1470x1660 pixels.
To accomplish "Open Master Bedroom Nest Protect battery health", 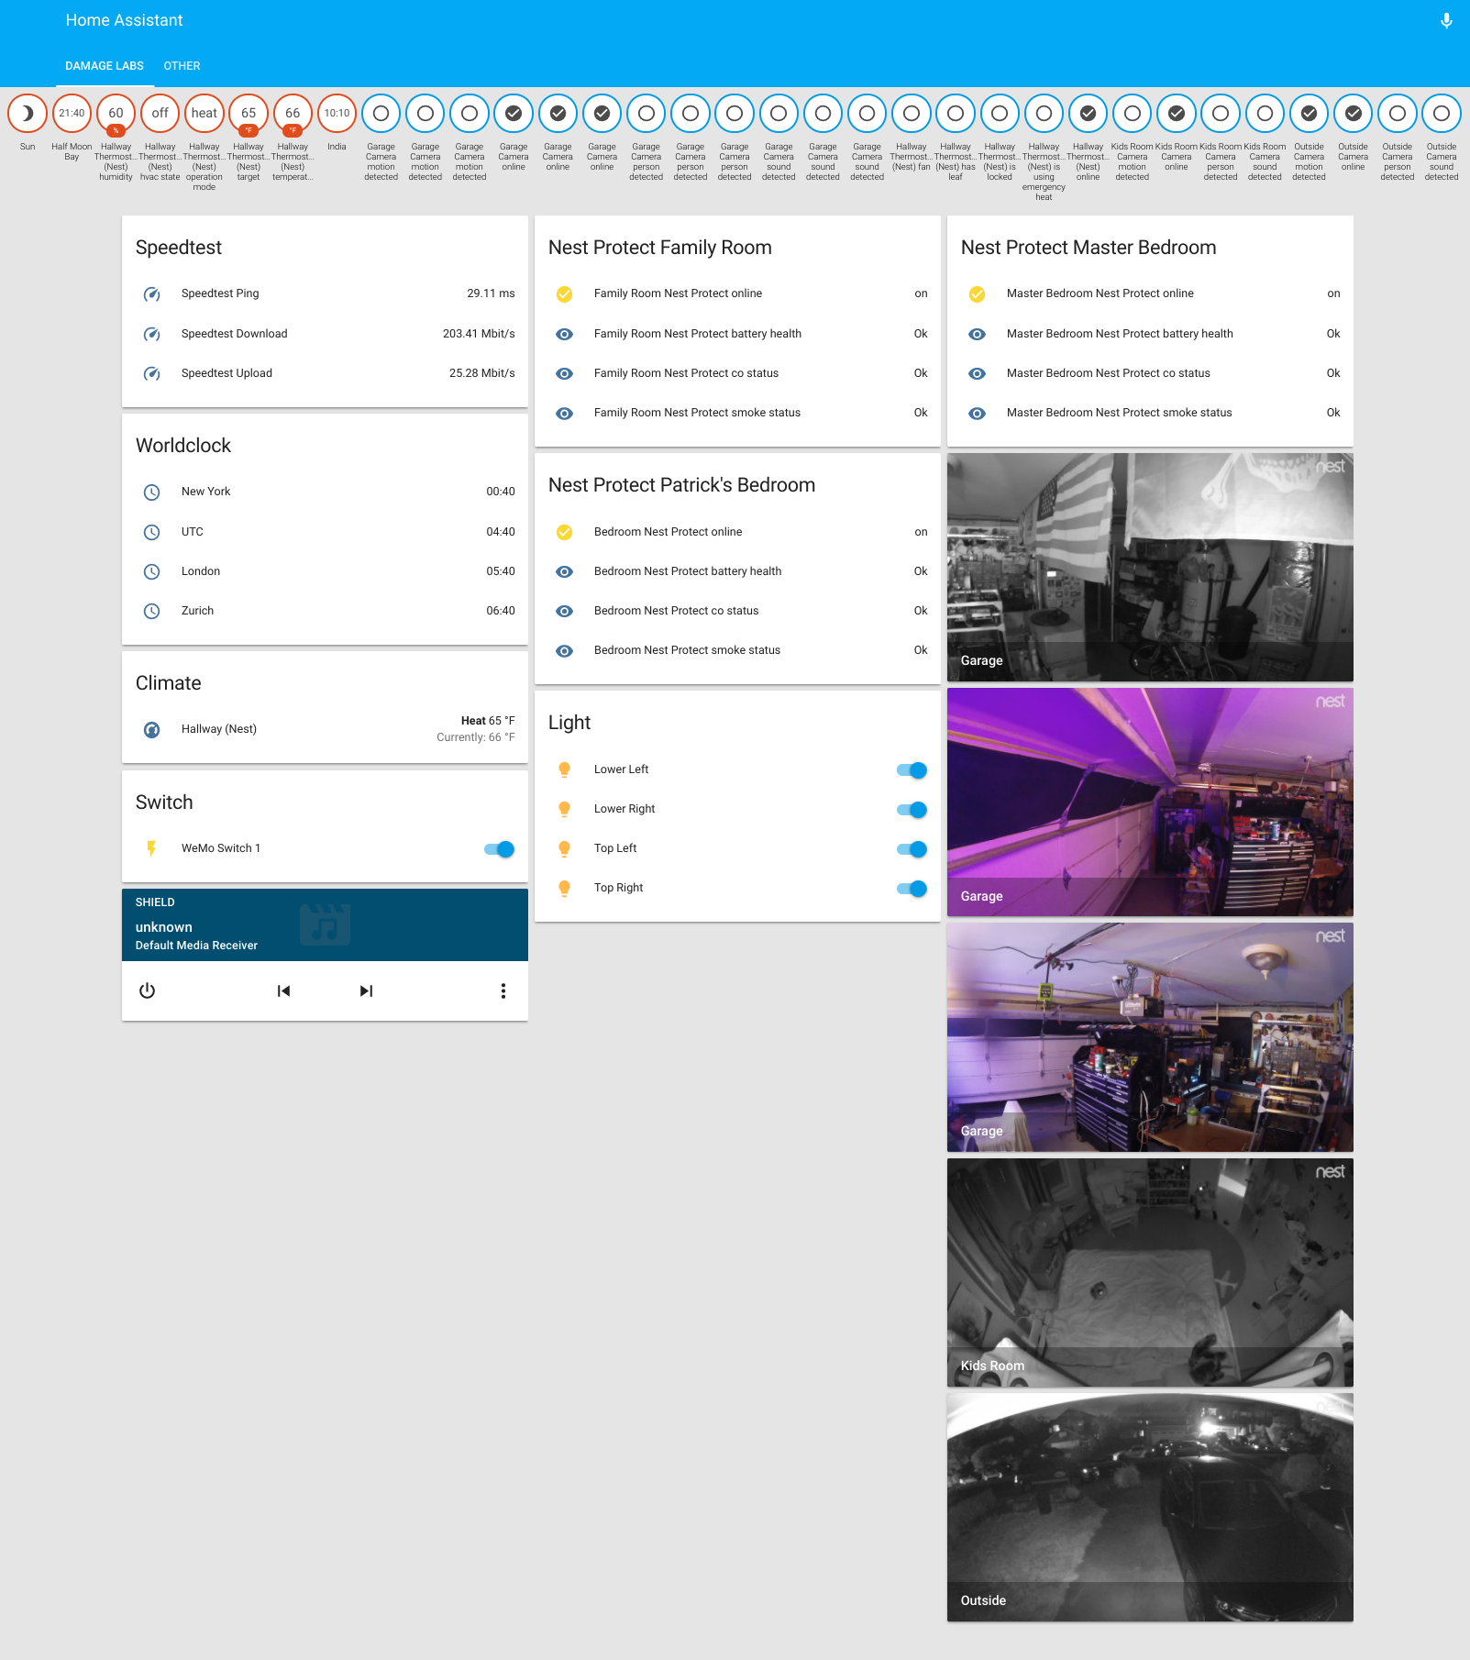I will [1150, 334].
